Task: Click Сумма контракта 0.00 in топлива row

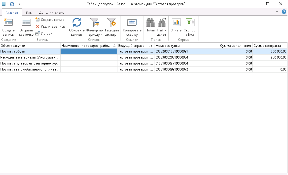Action: coord(283,70)
